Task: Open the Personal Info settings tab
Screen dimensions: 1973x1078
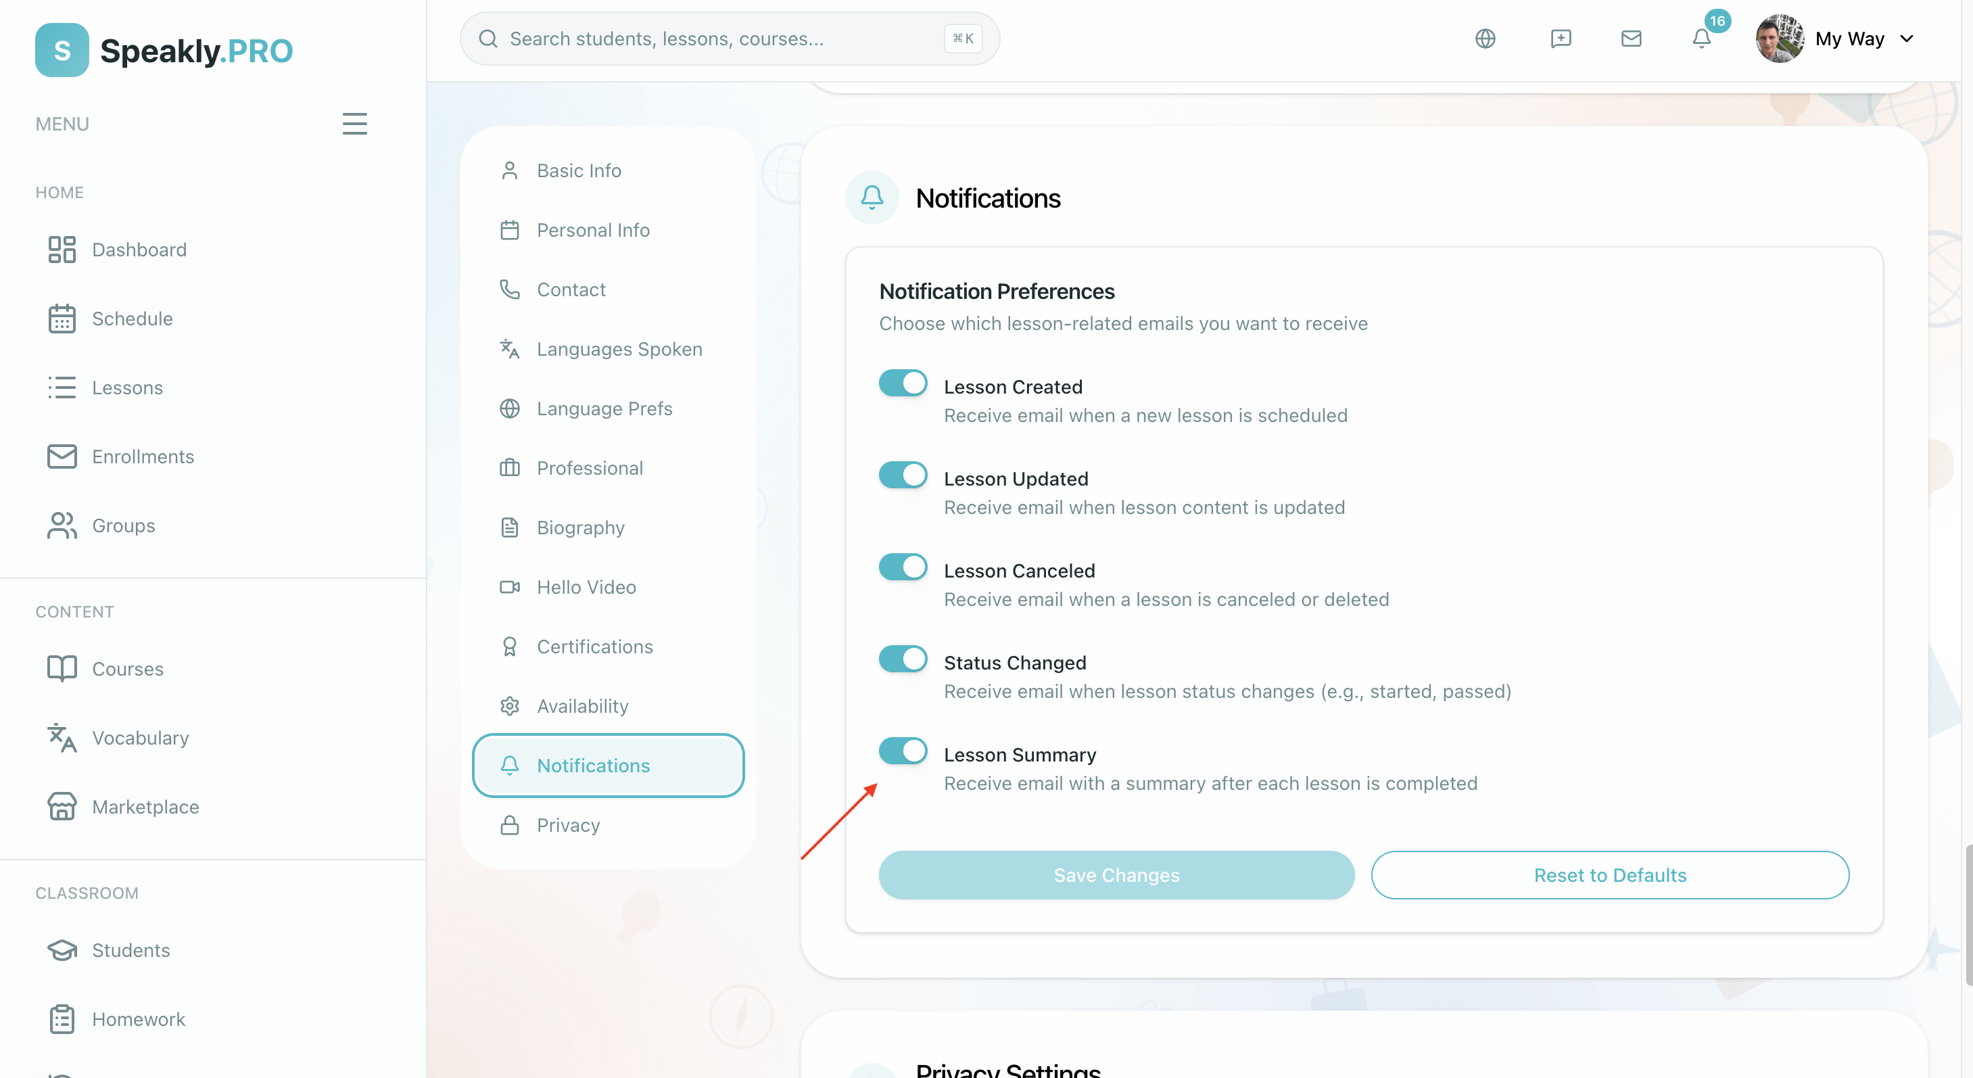Action: pyautogui.click(x=608, y=230)
